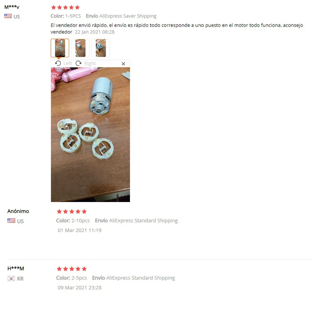Click the Right rotation label
Screen dimensions: 312x312
click(90, 64)
